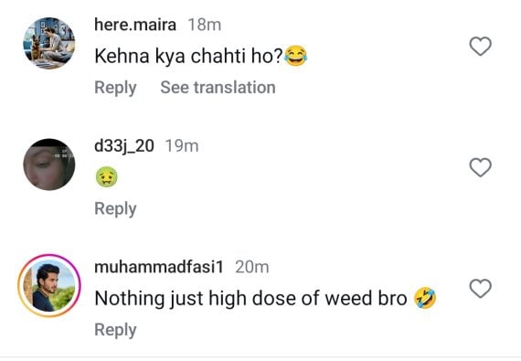The width and height of the screenshot is (521, 361).
Task: Open the d33j_20 username link
Action: (124, 146)
